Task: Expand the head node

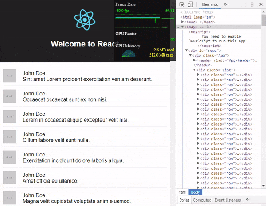Action: coord(182,22)
